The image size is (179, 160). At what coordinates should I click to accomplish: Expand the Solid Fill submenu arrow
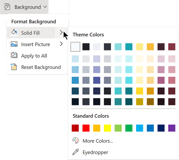point(61,33)
